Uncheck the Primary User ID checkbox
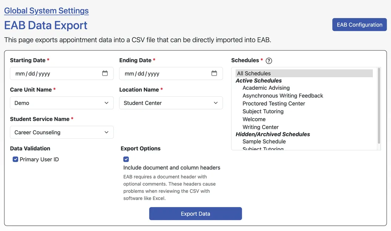 tap(16, 159)
